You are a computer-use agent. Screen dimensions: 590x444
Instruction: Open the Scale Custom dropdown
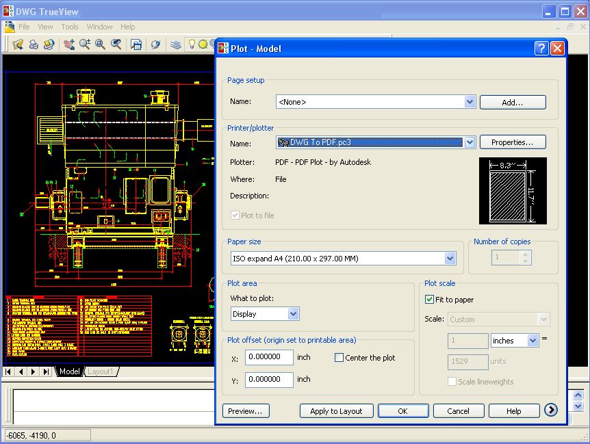point(543,319)
